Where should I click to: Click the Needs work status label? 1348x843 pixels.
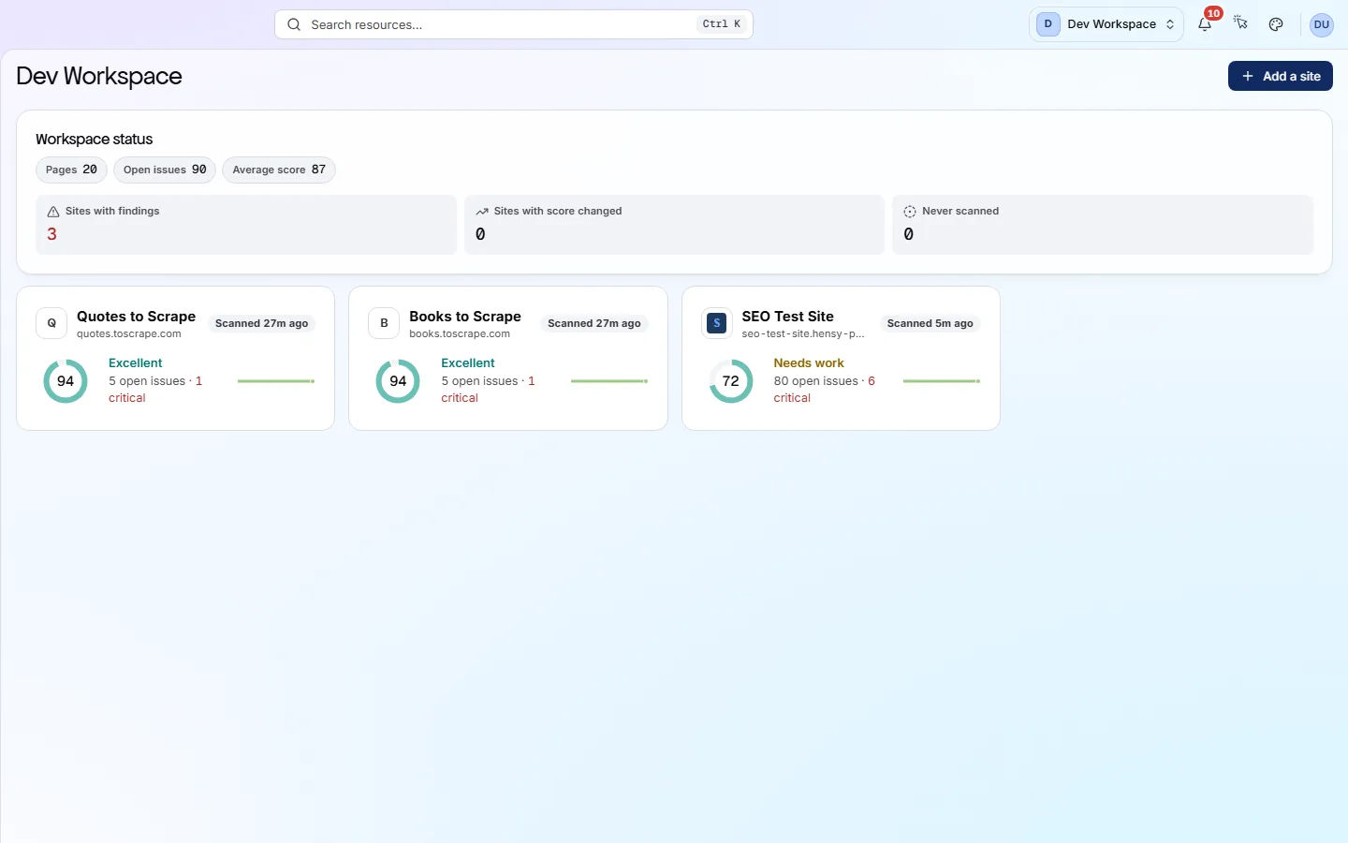point(809,362)
